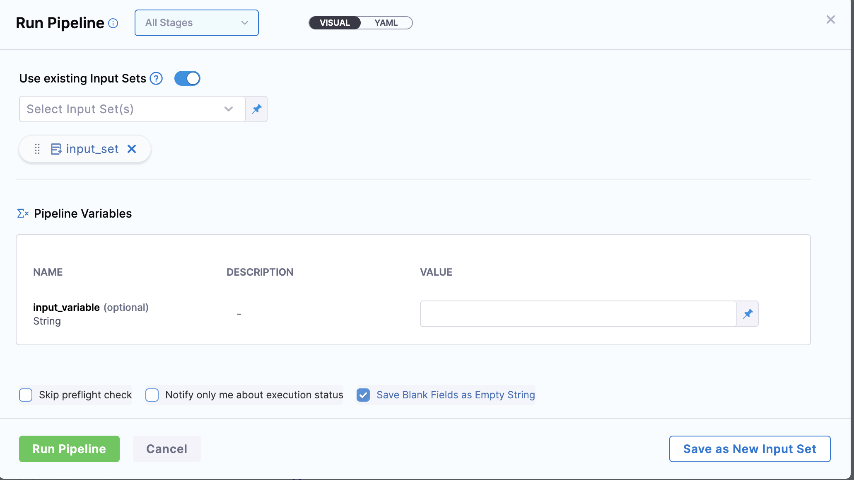Image resolution: width=854 pixels, height=480 pixels.
Task: Switch to the YAML view tab
Action: tap(386, 23)
